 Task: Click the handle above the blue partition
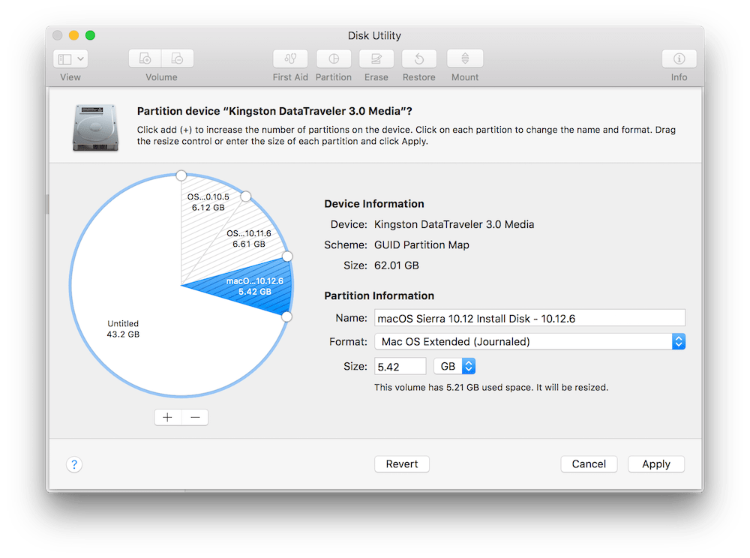(x=287, y=256)
